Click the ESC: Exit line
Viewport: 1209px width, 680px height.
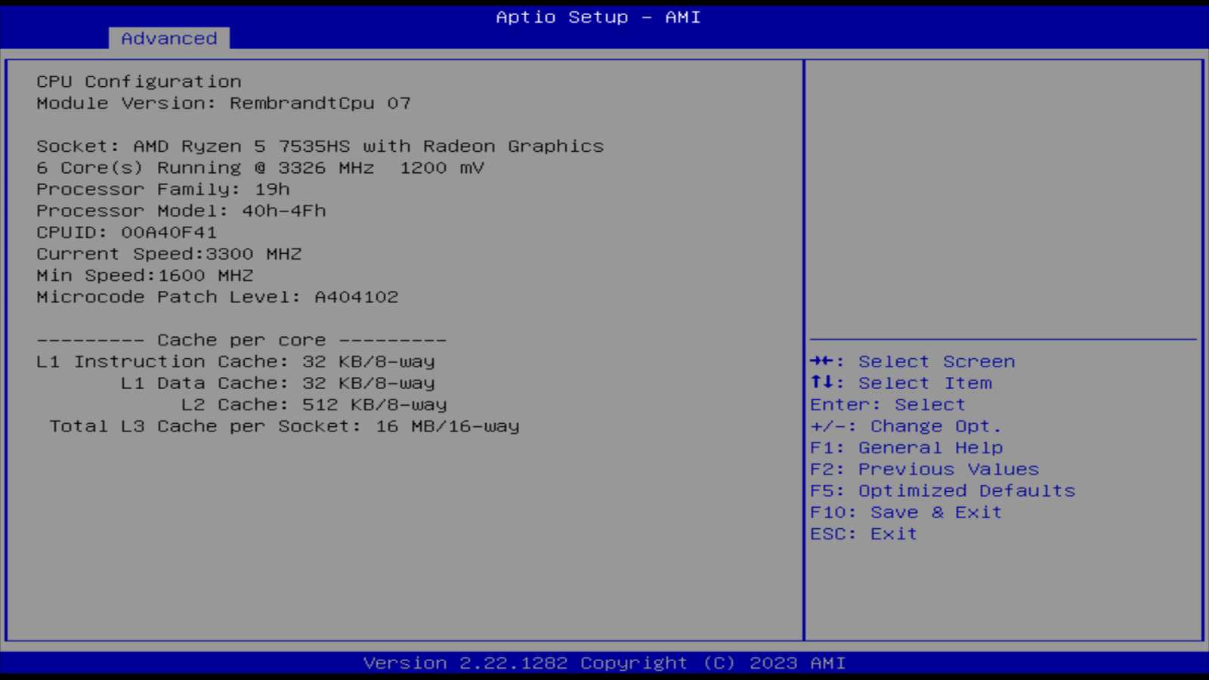coord(864,534)
